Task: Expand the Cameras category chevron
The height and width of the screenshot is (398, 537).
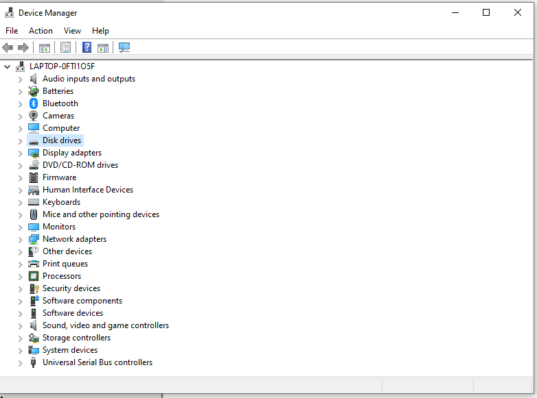Action: [x=20, y=116]
